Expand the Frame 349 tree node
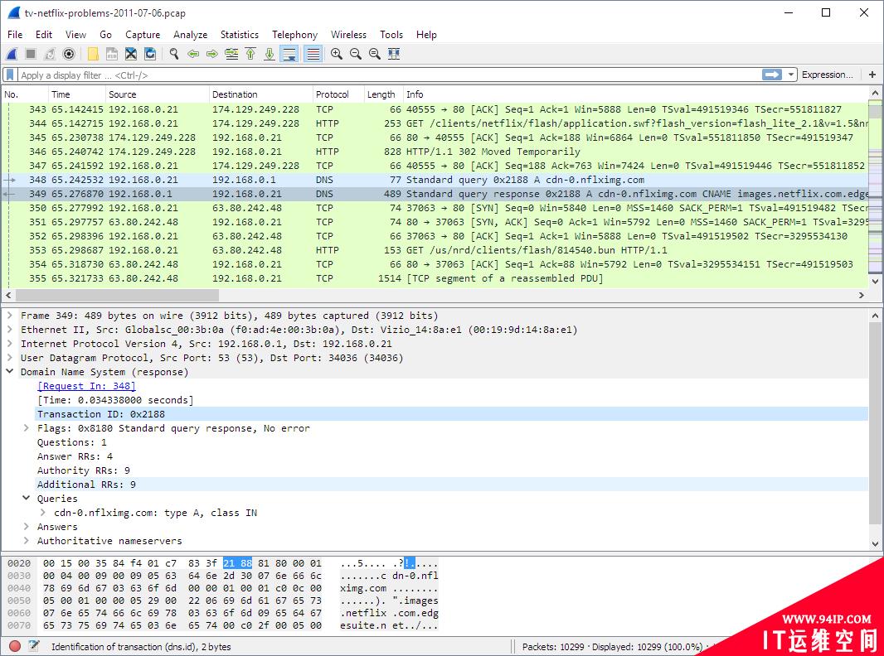 point(10,316)
